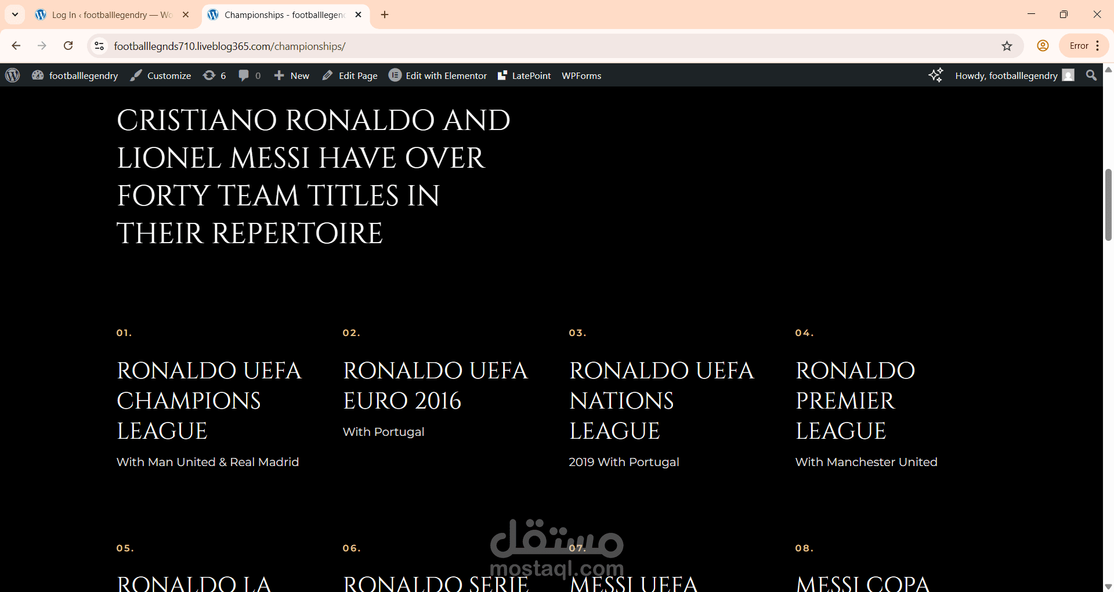Image resolution: width=1114 pixels, height=592 pixels.
Task: Open the WPForms admin bar menu
Action: point(581,75)
